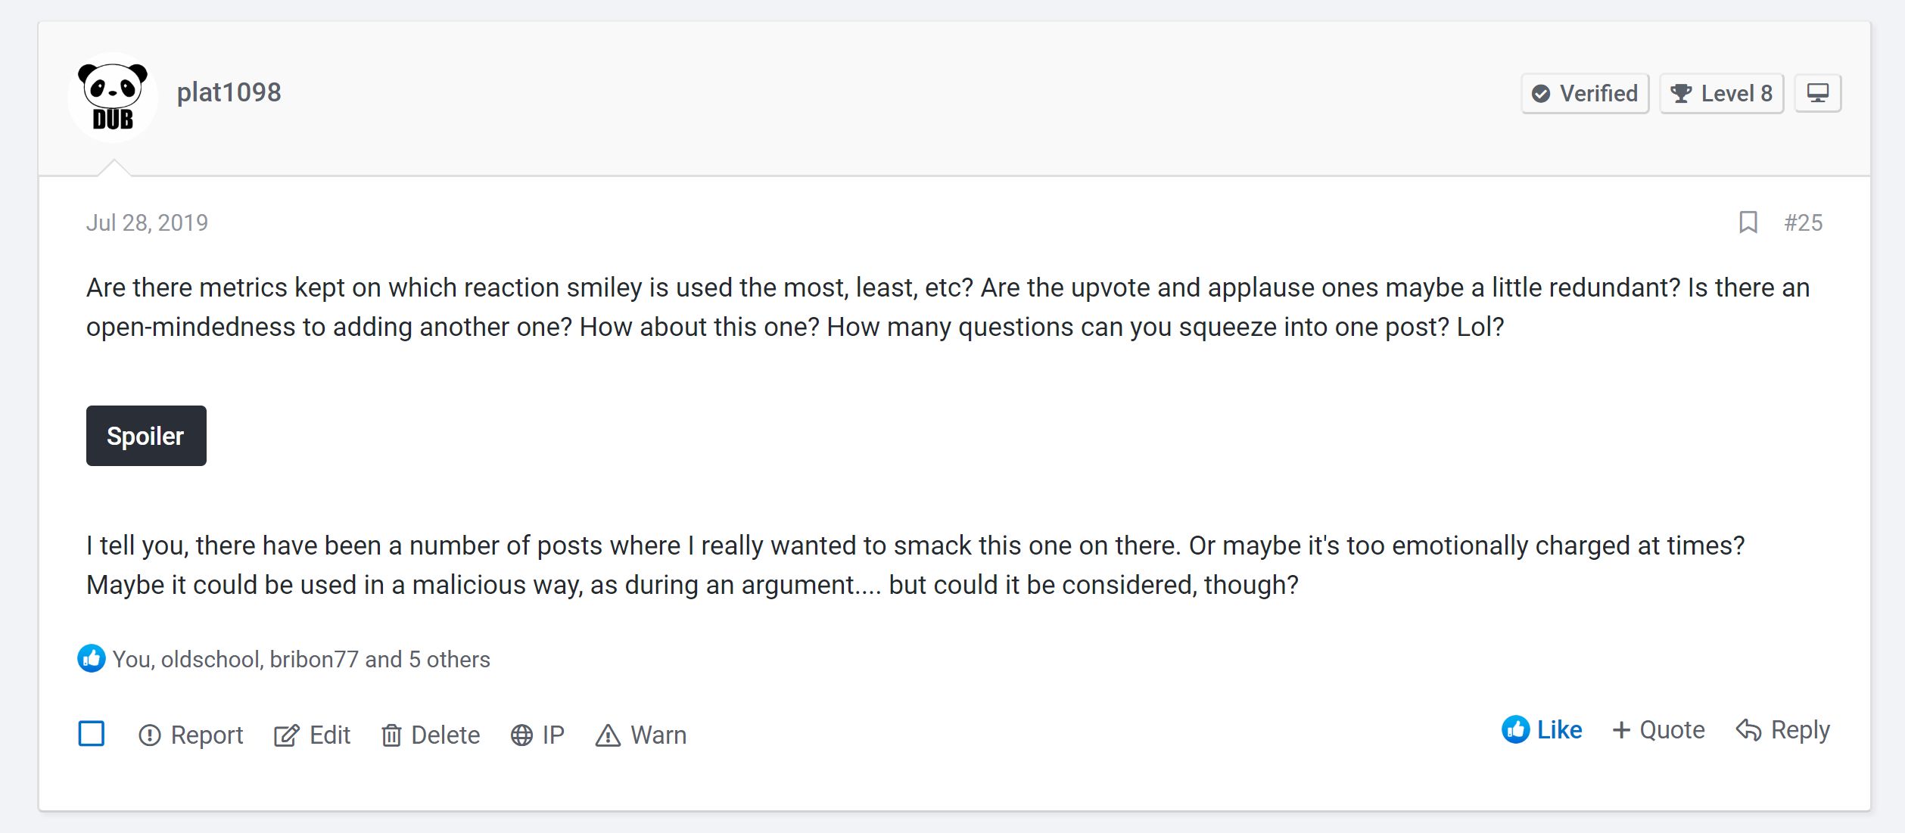Image resolution: width=1905 pixels, height=833 pixels.
Task: Click the blue thumbs-up reaction icon
Action: point(92,659)
